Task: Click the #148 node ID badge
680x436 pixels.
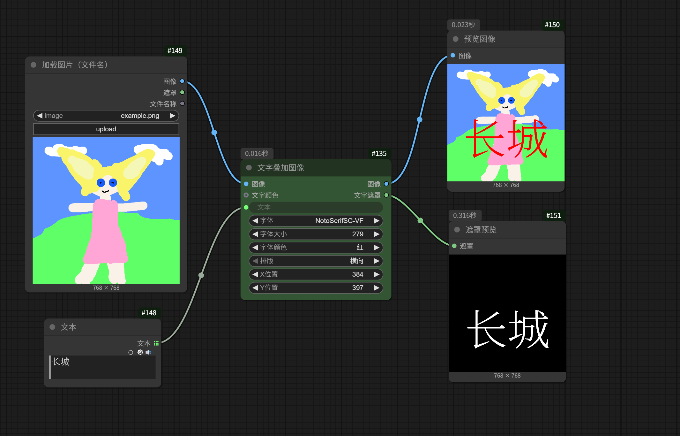Action: (149, 313)
